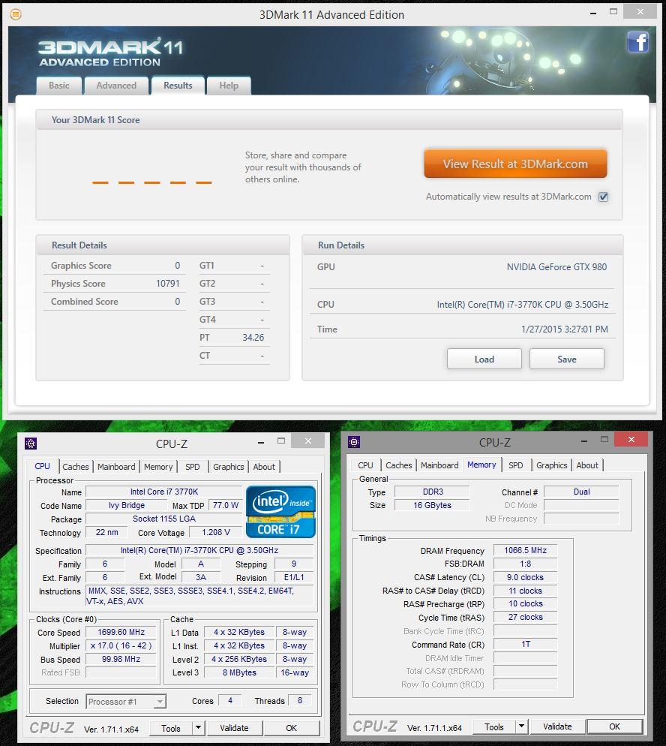Screen dimensions: 666x746
Task: Click OK button in left CPU-Z window
Action: pyautogui.click(x=292, y=728)
